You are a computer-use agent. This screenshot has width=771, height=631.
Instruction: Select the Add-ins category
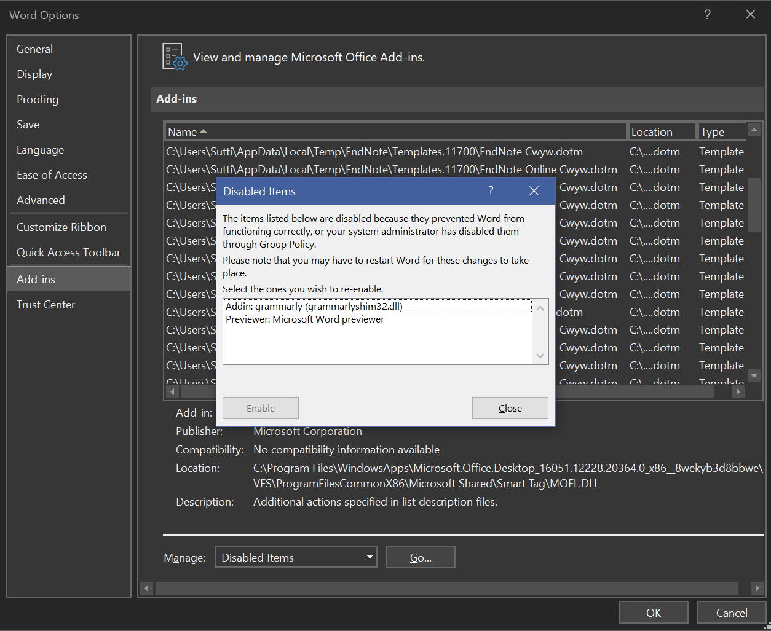point(68,279)
